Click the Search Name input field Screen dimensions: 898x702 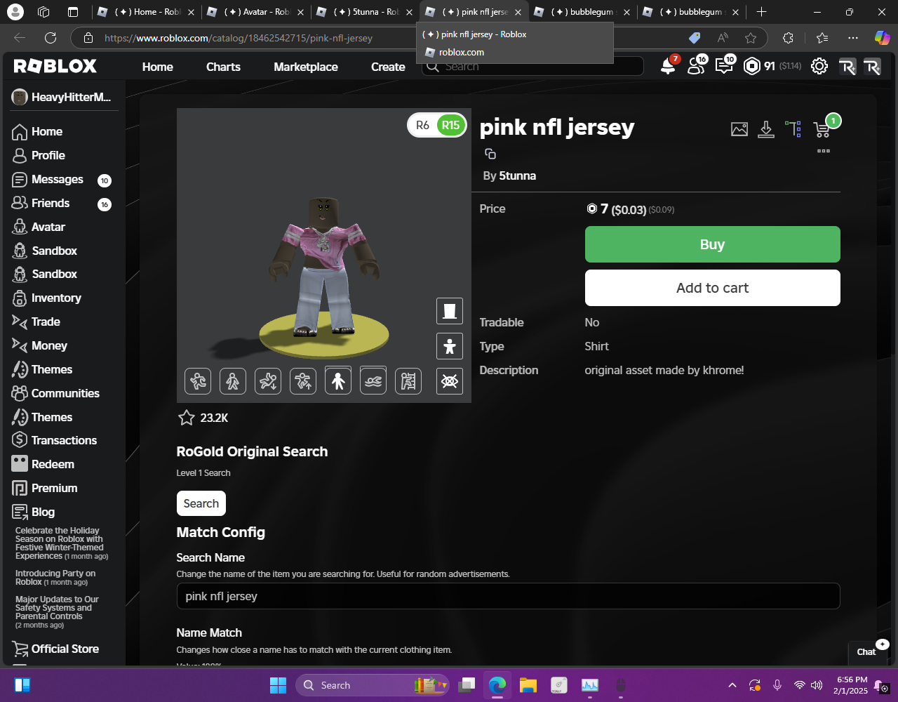(x=508, y=596)
